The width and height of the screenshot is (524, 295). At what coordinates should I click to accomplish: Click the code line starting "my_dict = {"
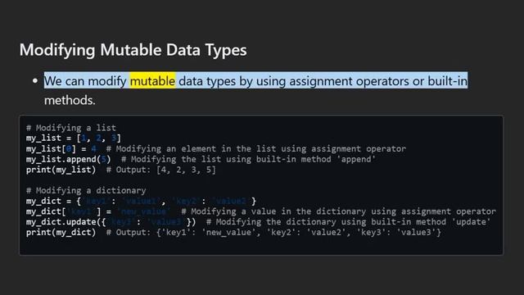pyautogui.click(x=141, y=201)
